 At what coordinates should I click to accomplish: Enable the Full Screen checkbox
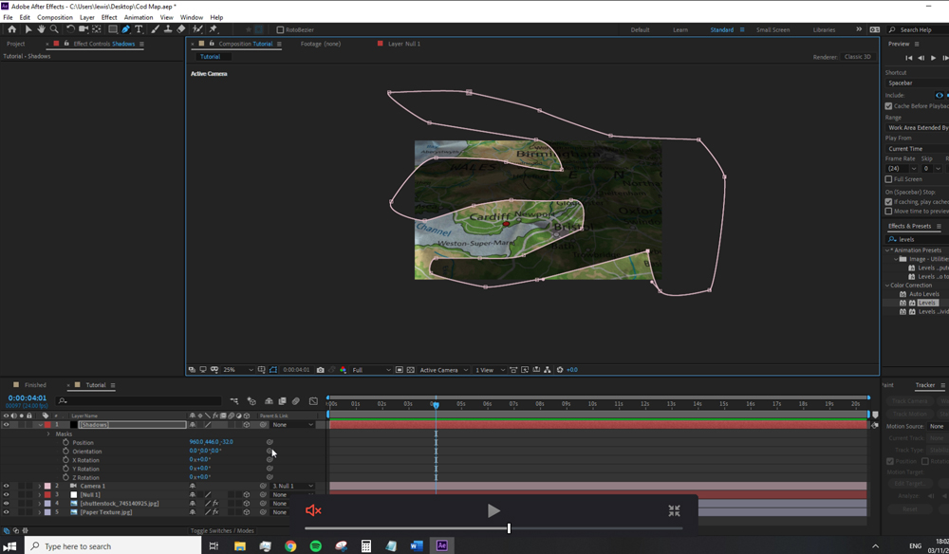click(x=888, y=179)
